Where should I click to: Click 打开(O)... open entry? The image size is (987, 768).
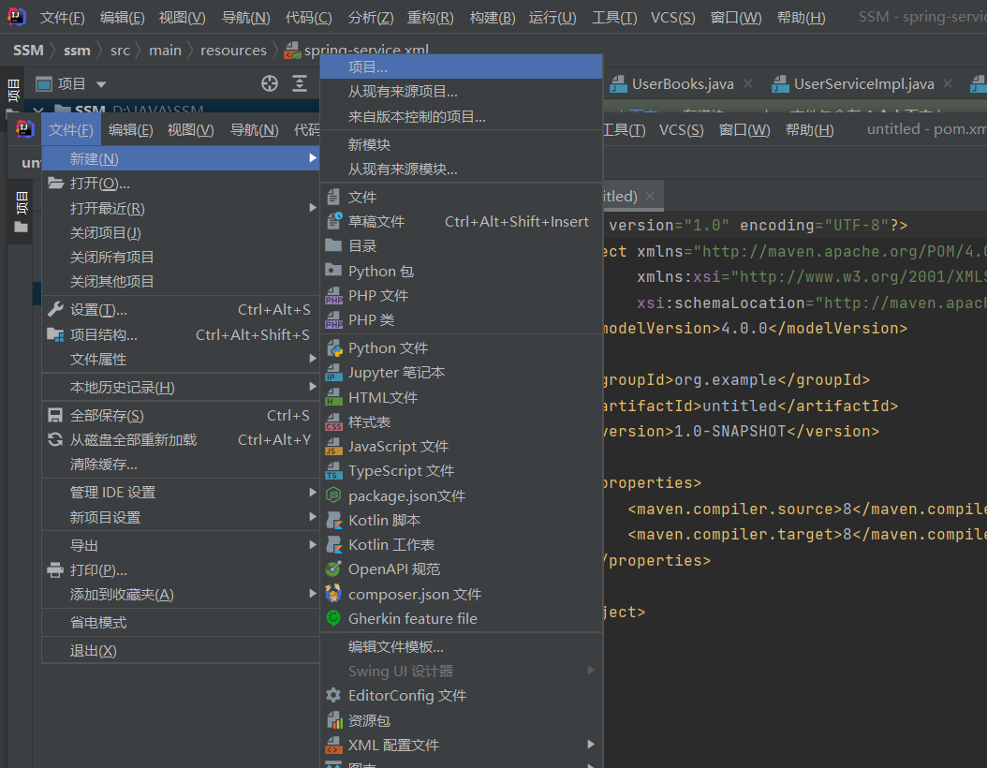181,184
